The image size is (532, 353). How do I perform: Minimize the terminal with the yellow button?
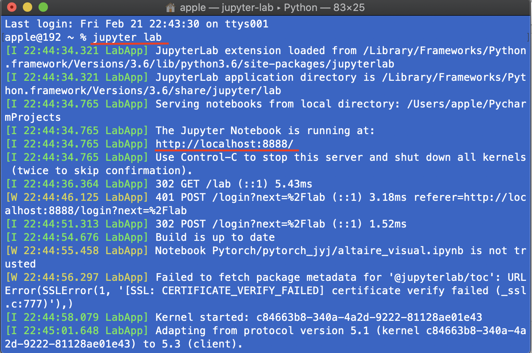[28, 7]
